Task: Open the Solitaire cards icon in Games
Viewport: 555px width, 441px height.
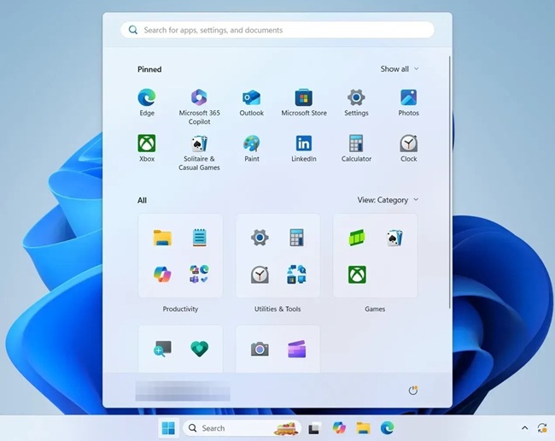Action: click(394, 238)
